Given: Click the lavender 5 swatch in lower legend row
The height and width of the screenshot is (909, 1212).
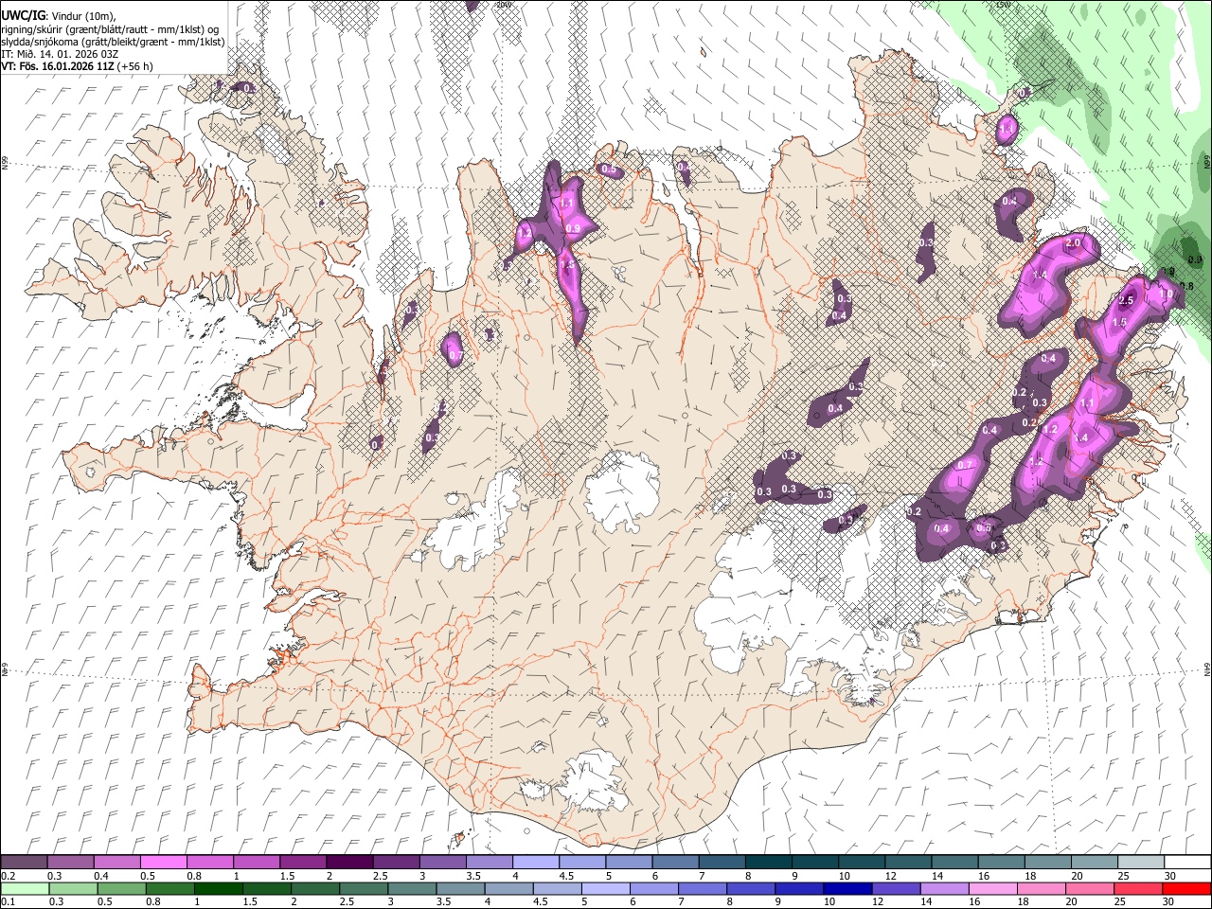Looking at the screenshot, I should click(x=604, y=888).
